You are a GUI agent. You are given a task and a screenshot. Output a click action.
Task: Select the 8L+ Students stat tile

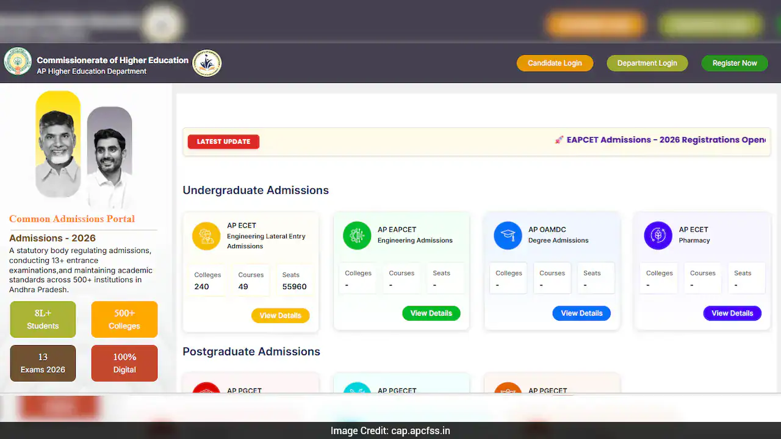pos(43,319)
